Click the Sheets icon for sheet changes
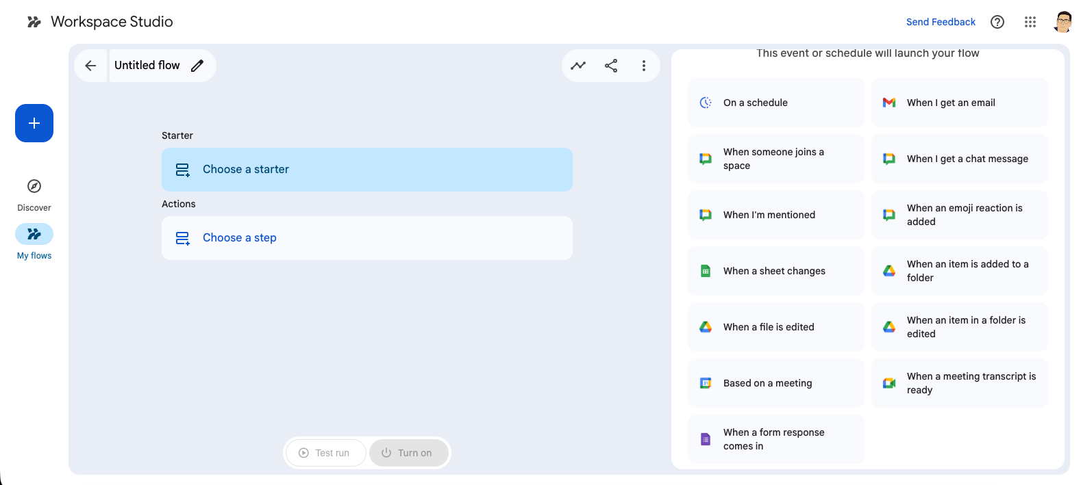The width and height of the screenshot is (1081, 485). [x=706, y=271]
